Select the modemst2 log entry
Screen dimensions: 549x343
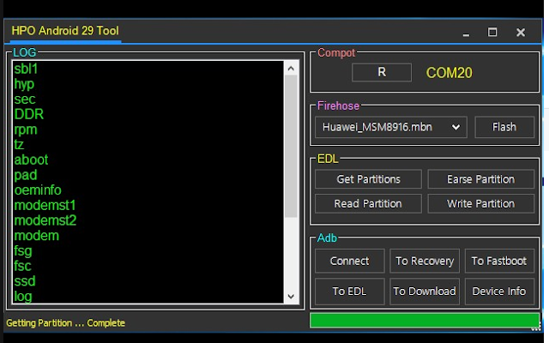45,220
